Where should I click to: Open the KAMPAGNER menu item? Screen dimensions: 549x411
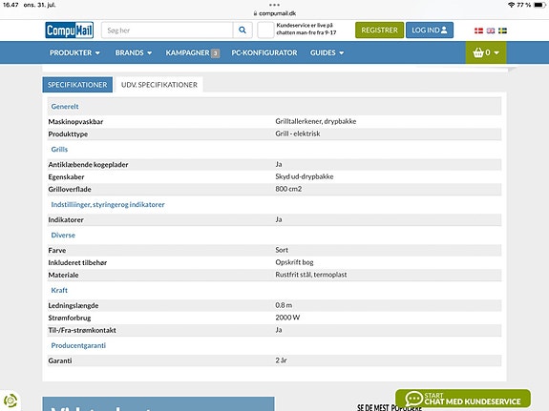(193, 52)
